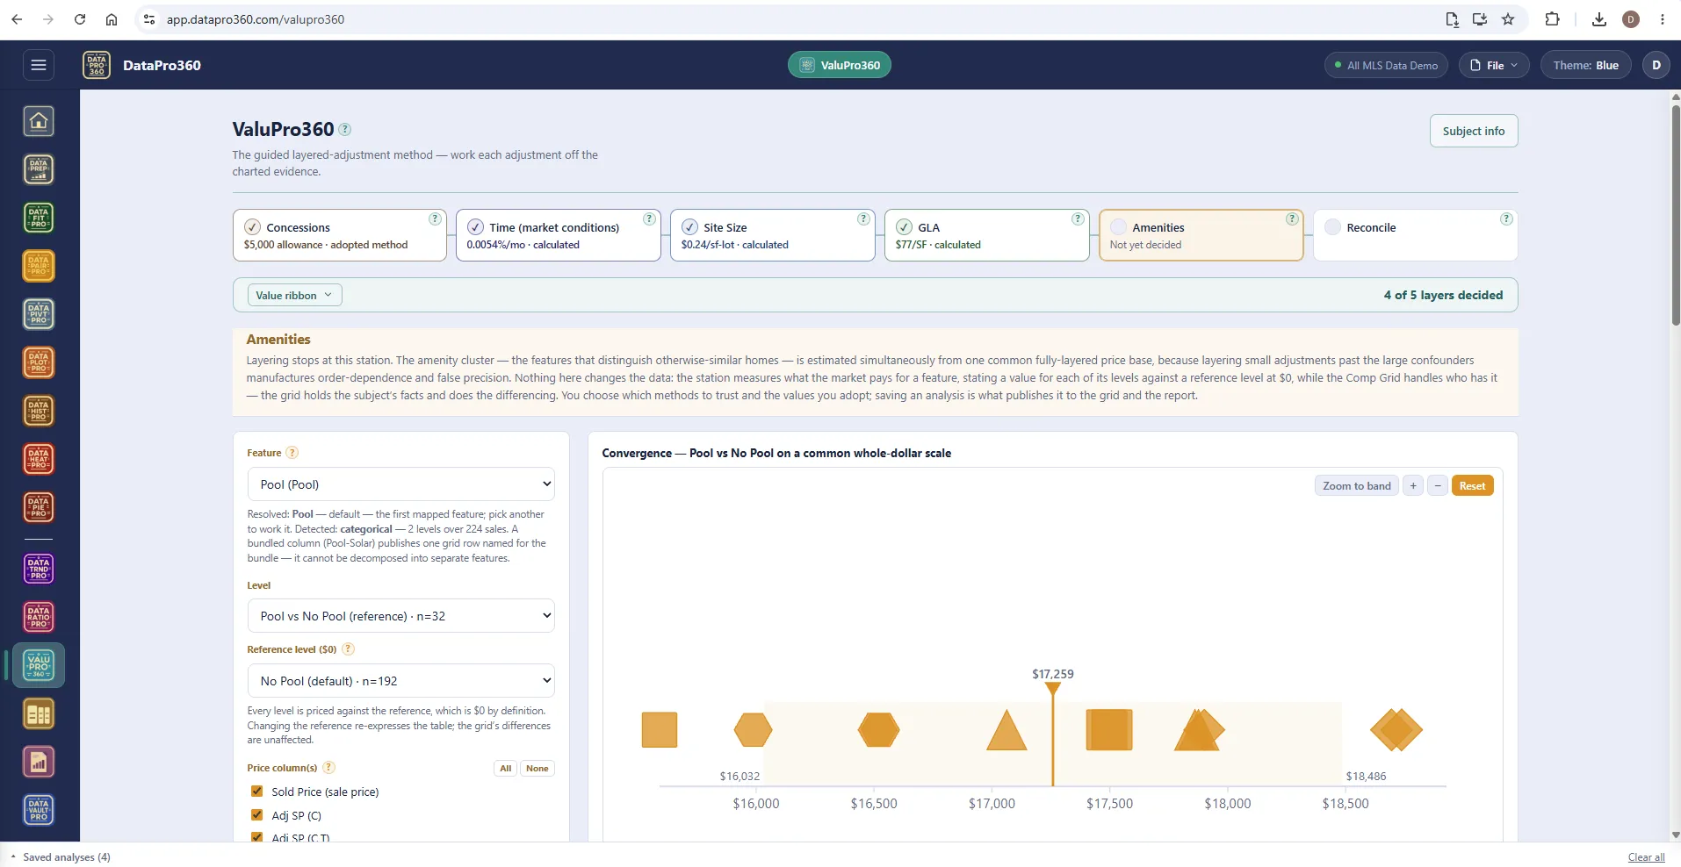Open help for Reference level ($0)
Screen dimensions: 1681x867
click(348, 649)
